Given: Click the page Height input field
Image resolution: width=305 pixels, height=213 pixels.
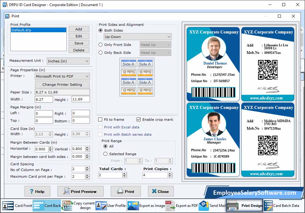Looking at the screenshot, I should click(x=81, y=99).
